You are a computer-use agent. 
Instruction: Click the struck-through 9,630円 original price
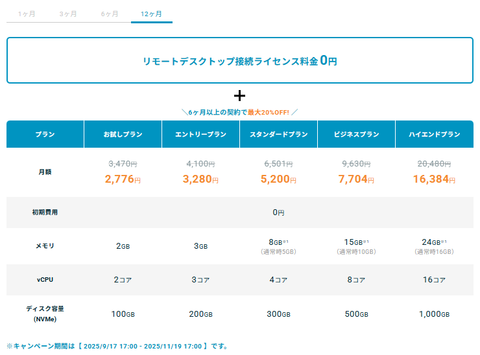356,165
